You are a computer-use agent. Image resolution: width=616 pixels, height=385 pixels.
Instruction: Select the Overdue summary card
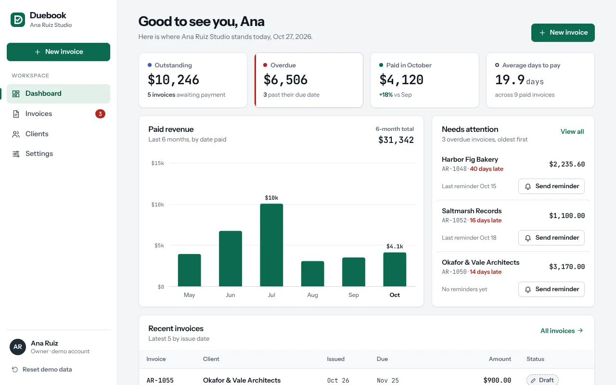pyautogui.click(x=308, y=80)
